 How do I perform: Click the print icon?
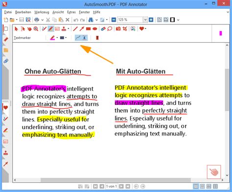click(x=37, y=20)
